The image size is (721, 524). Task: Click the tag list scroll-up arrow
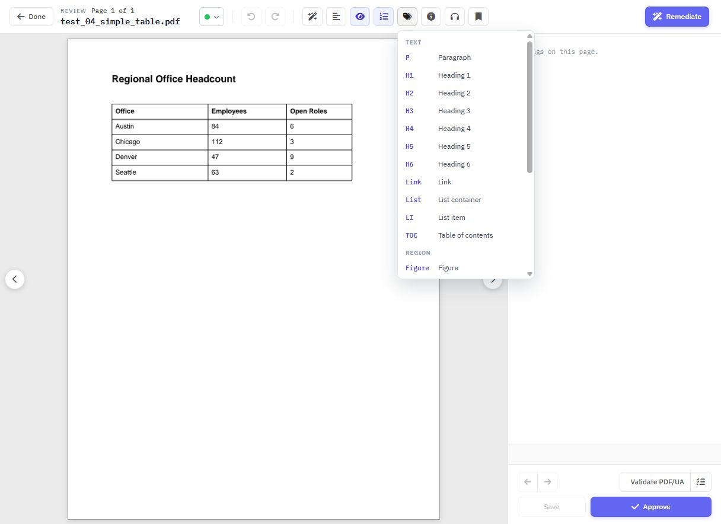pos(529,36)
